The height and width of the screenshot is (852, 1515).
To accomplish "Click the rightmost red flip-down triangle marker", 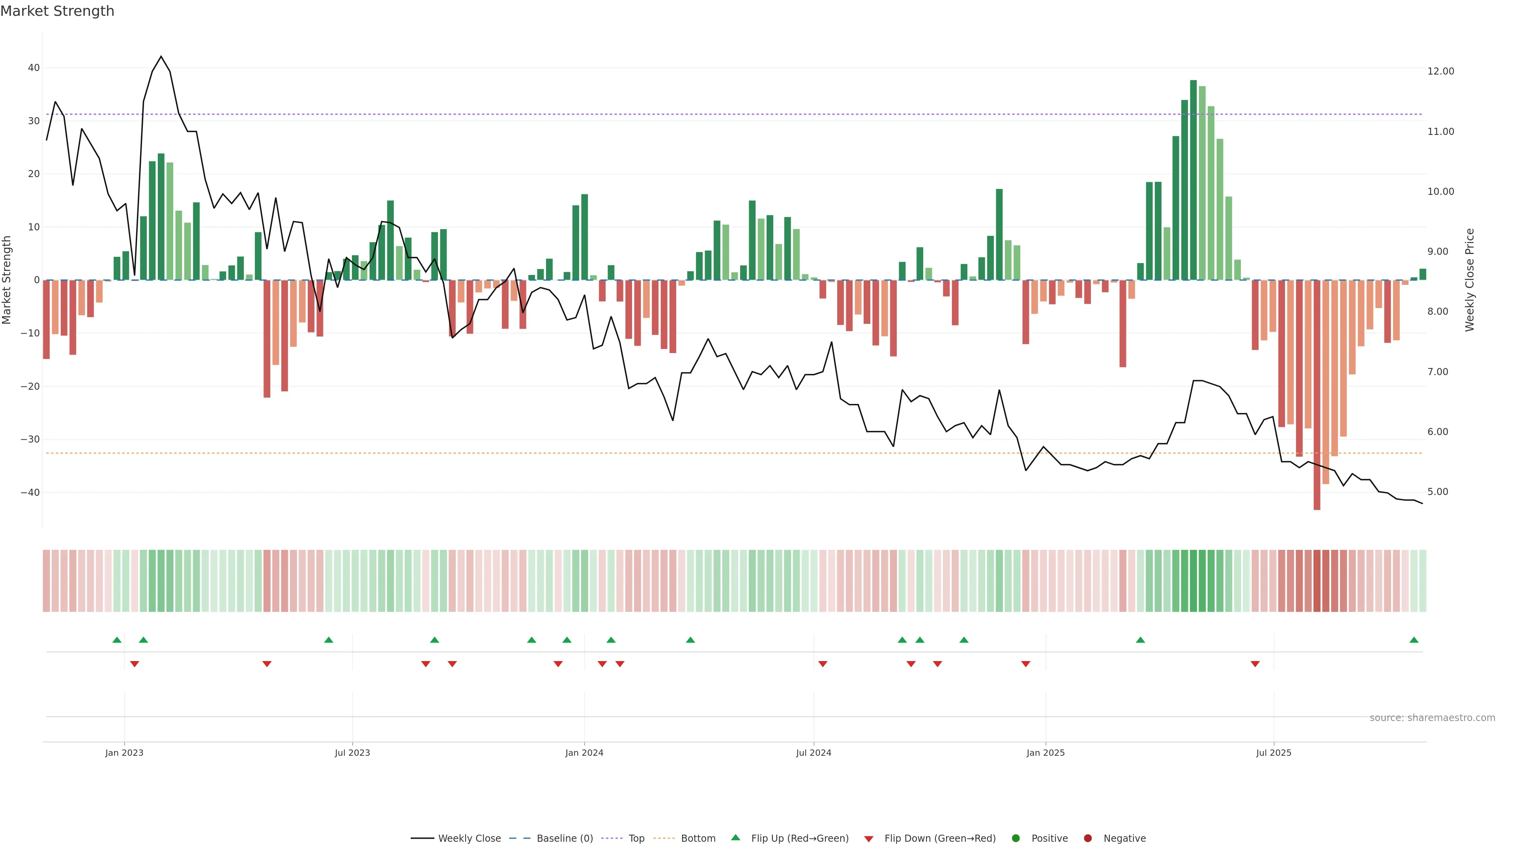I will coord(1255,664).
